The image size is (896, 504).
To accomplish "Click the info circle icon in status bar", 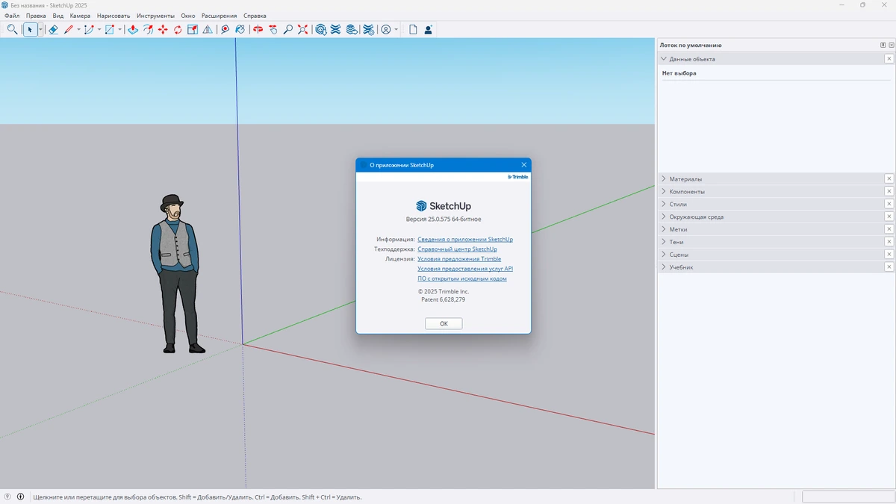I will 20,497.
